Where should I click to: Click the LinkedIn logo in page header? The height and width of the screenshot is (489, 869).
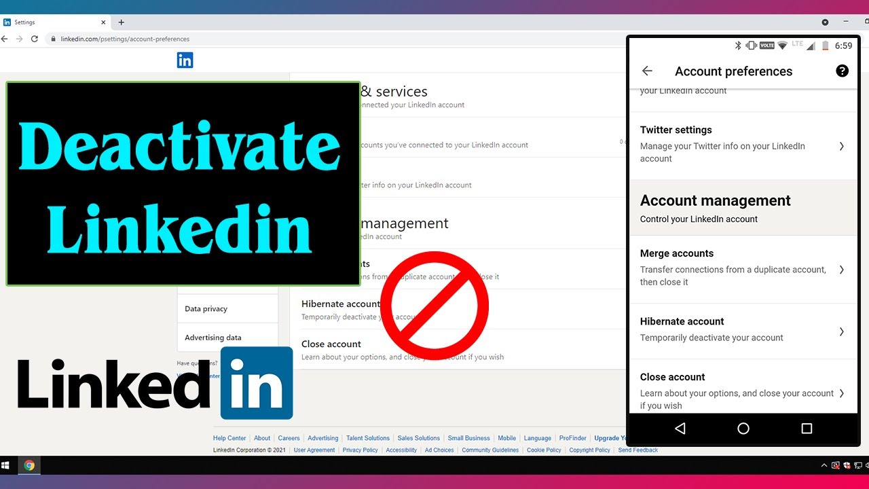tap(185, 60)
